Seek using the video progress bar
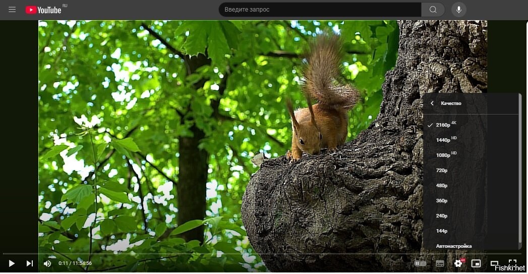 263,253
